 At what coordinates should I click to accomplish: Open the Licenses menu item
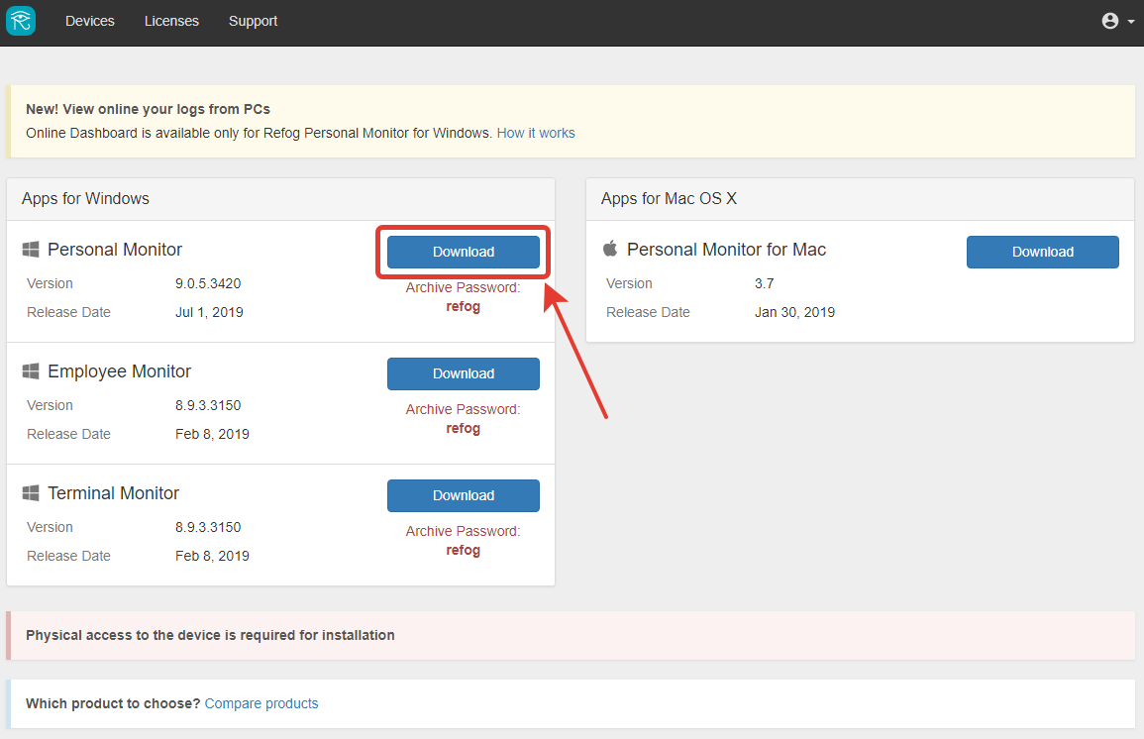coord(171,21)
